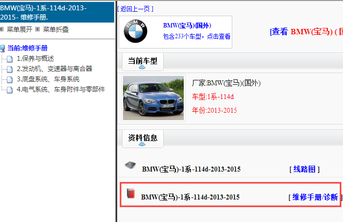Click page icon beside 3.底盘系统、车身系统
This screenshot has width=343, height=222.
10,79
